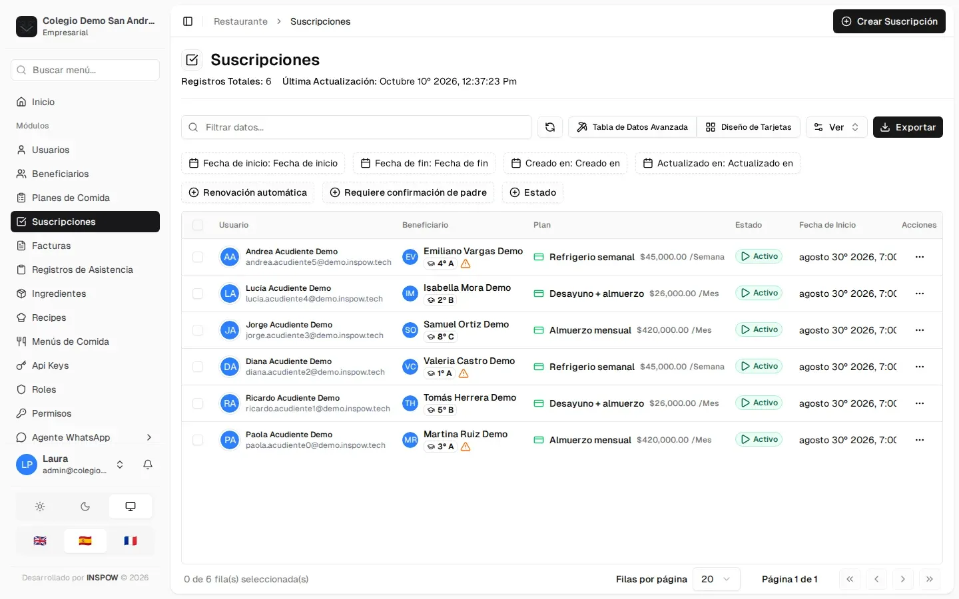The width and height of the screenshot is (959, 599).
Task: Go to Facturas section
Action: pos(85,246)
